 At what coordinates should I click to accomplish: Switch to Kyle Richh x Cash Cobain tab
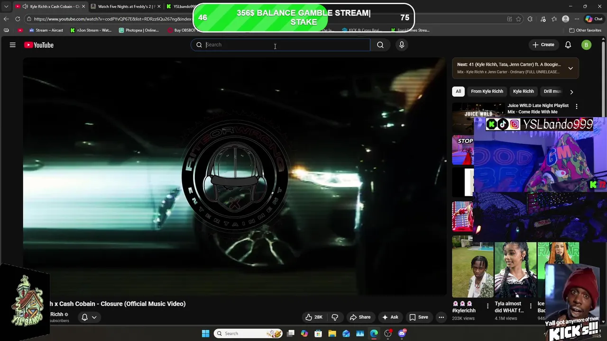pos(50,7)
